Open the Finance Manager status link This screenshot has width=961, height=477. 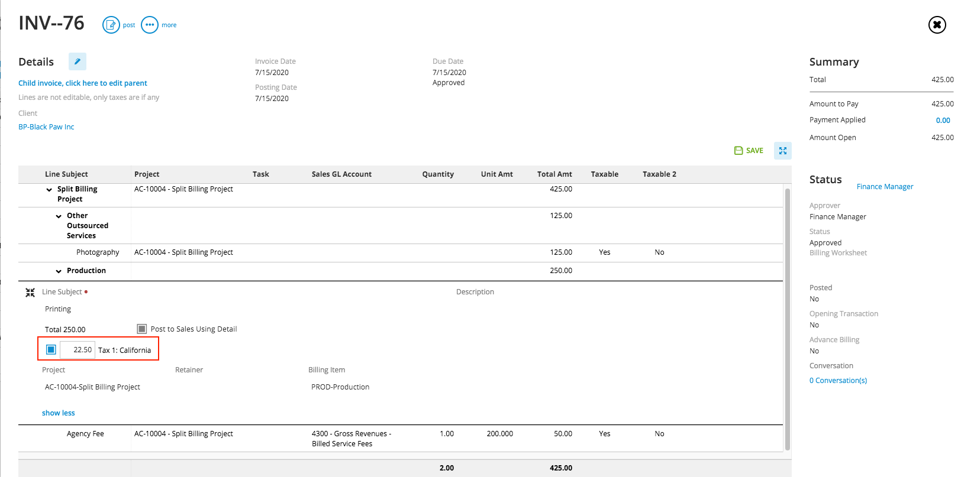click(x=885, y=187)
